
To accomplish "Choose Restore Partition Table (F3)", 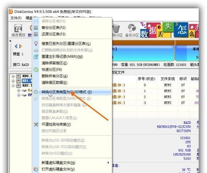I will coord(53,34).
